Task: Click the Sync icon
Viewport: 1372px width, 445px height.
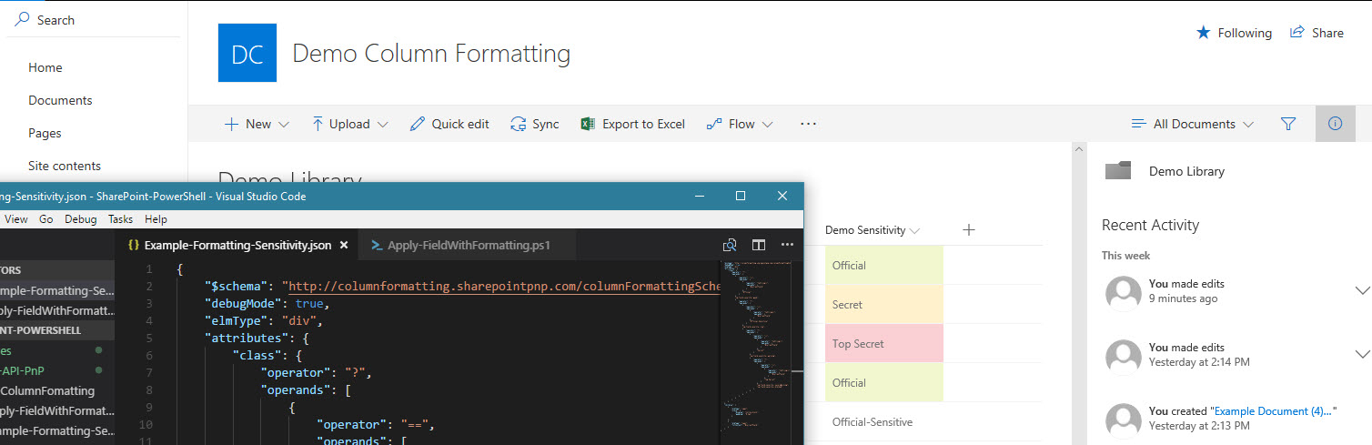Action: [519, 124]
